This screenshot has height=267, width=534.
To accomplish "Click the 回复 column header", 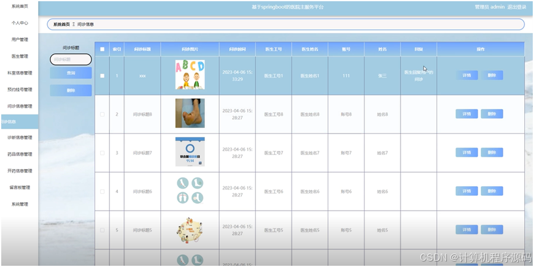I will pos(419,49).
